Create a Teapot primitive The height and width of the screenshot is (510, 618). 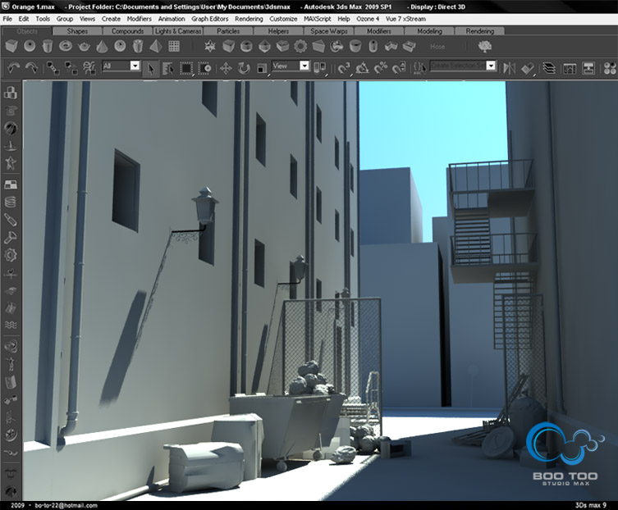click(x=84, y=47)
